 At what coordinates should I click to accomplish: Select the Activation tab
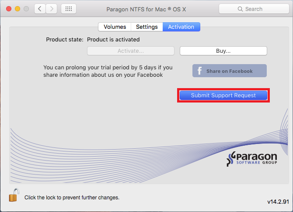[181, 27]
